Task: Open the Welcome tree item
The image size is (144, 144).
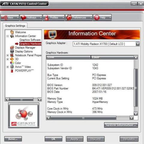Action: 20,32
